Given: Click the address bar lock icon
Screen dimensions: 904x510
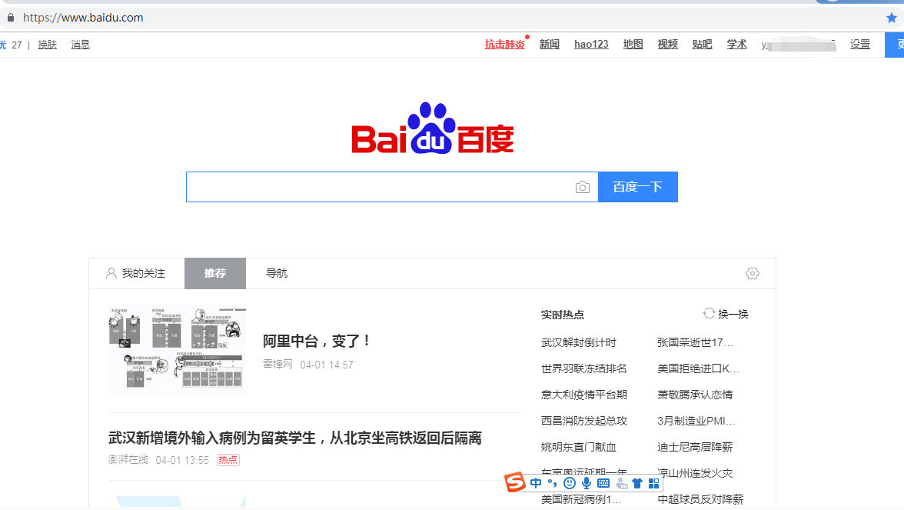Looking at the screenshot, I should coord(11,18).
